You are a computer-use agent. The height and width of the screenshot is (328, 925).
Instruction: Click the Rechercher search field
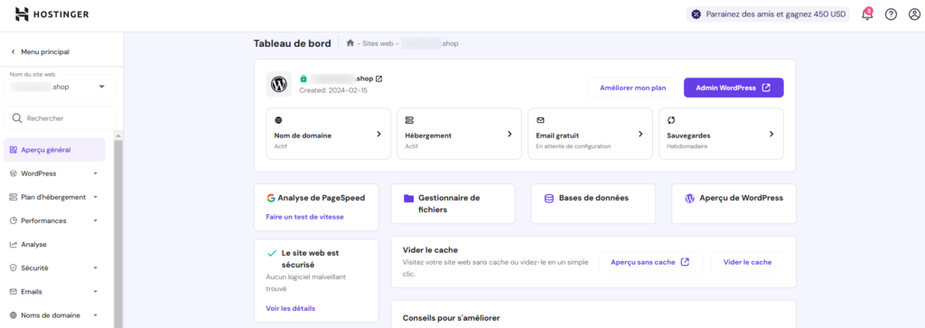point(60,118)
